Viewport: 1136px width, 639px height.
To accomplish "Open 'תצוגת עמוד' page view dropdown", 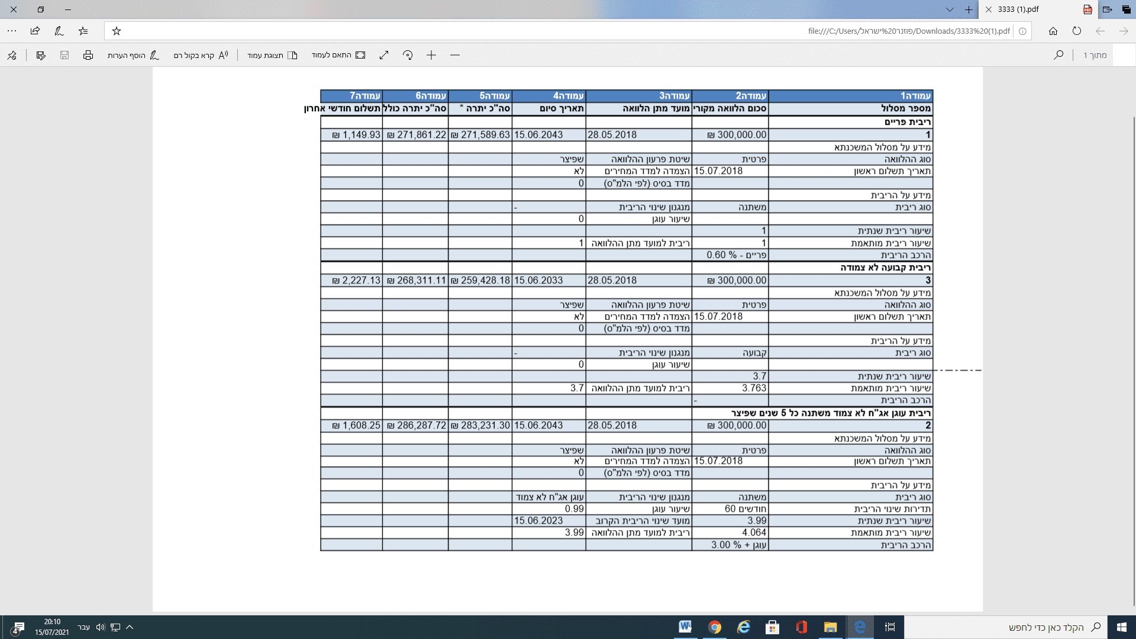I will (272, 55).
